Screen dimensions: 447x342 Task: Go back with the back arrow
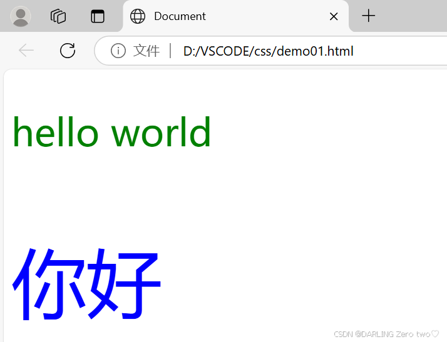point(26,51)
